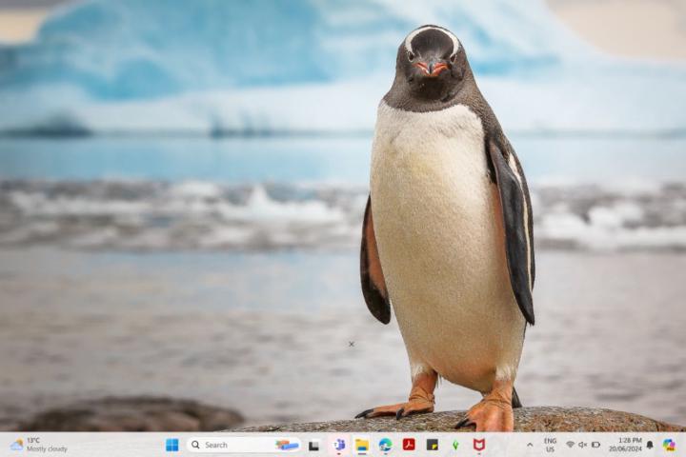This screenshot has height=457, width=686.
Task: Click the colorful search highlight image
Action: [287, 446]
